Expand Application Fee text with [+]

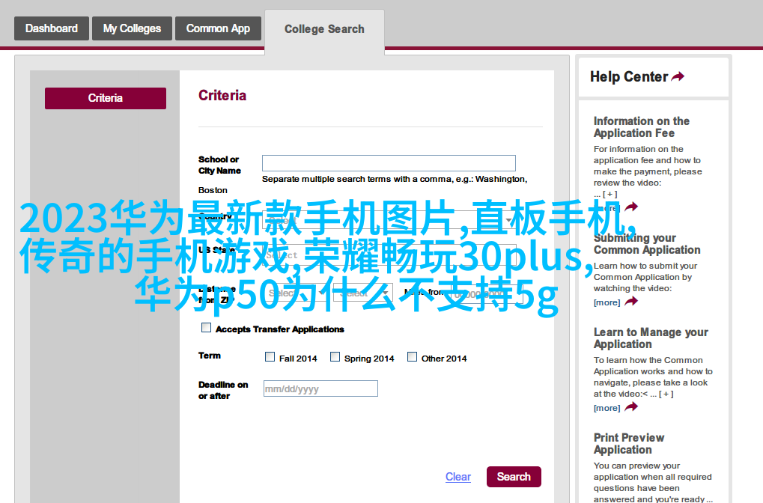point(610,194)
